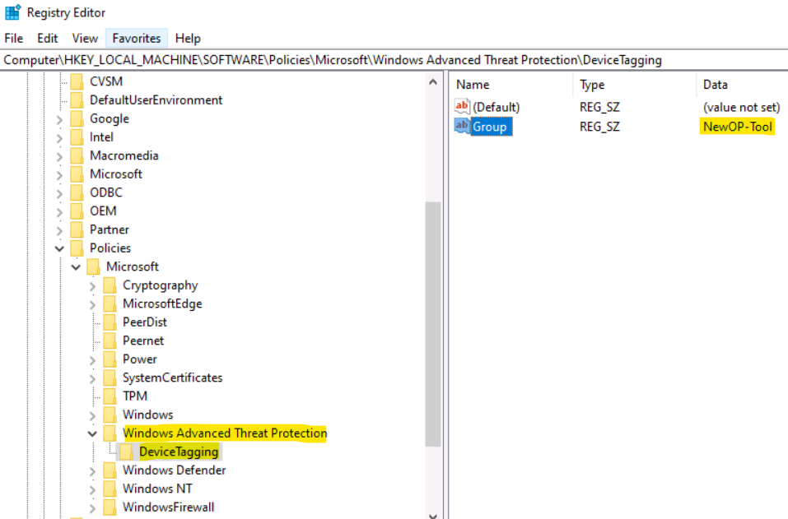788x519 pixels.
Task: Select the OEM folder icon
Action: click(x=77, y=211)
